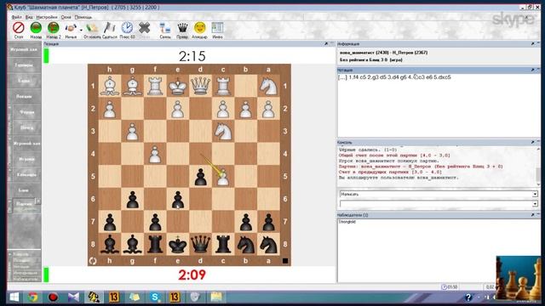Pin the Наблюдатели panel
This screenshot has width=545, height=306.
click(x=532, y=215)
